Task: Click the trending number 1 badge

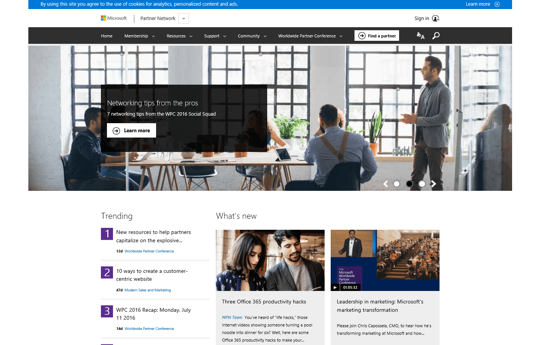Action: (107, 234)
